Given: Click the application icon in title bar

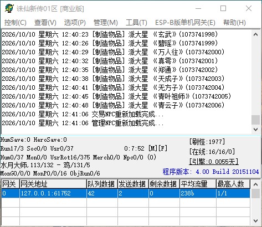Looking at the screenshot, I should click(x=9, y=8).
